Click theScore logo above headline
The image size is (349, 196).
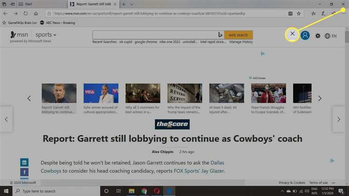[x=172, y=124]
